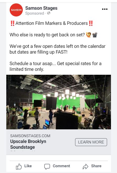Click the movie camera emoji

[95, 35]
